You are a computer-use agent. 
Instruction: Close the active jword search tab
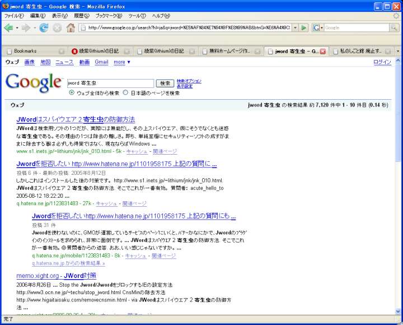[323, 51]
